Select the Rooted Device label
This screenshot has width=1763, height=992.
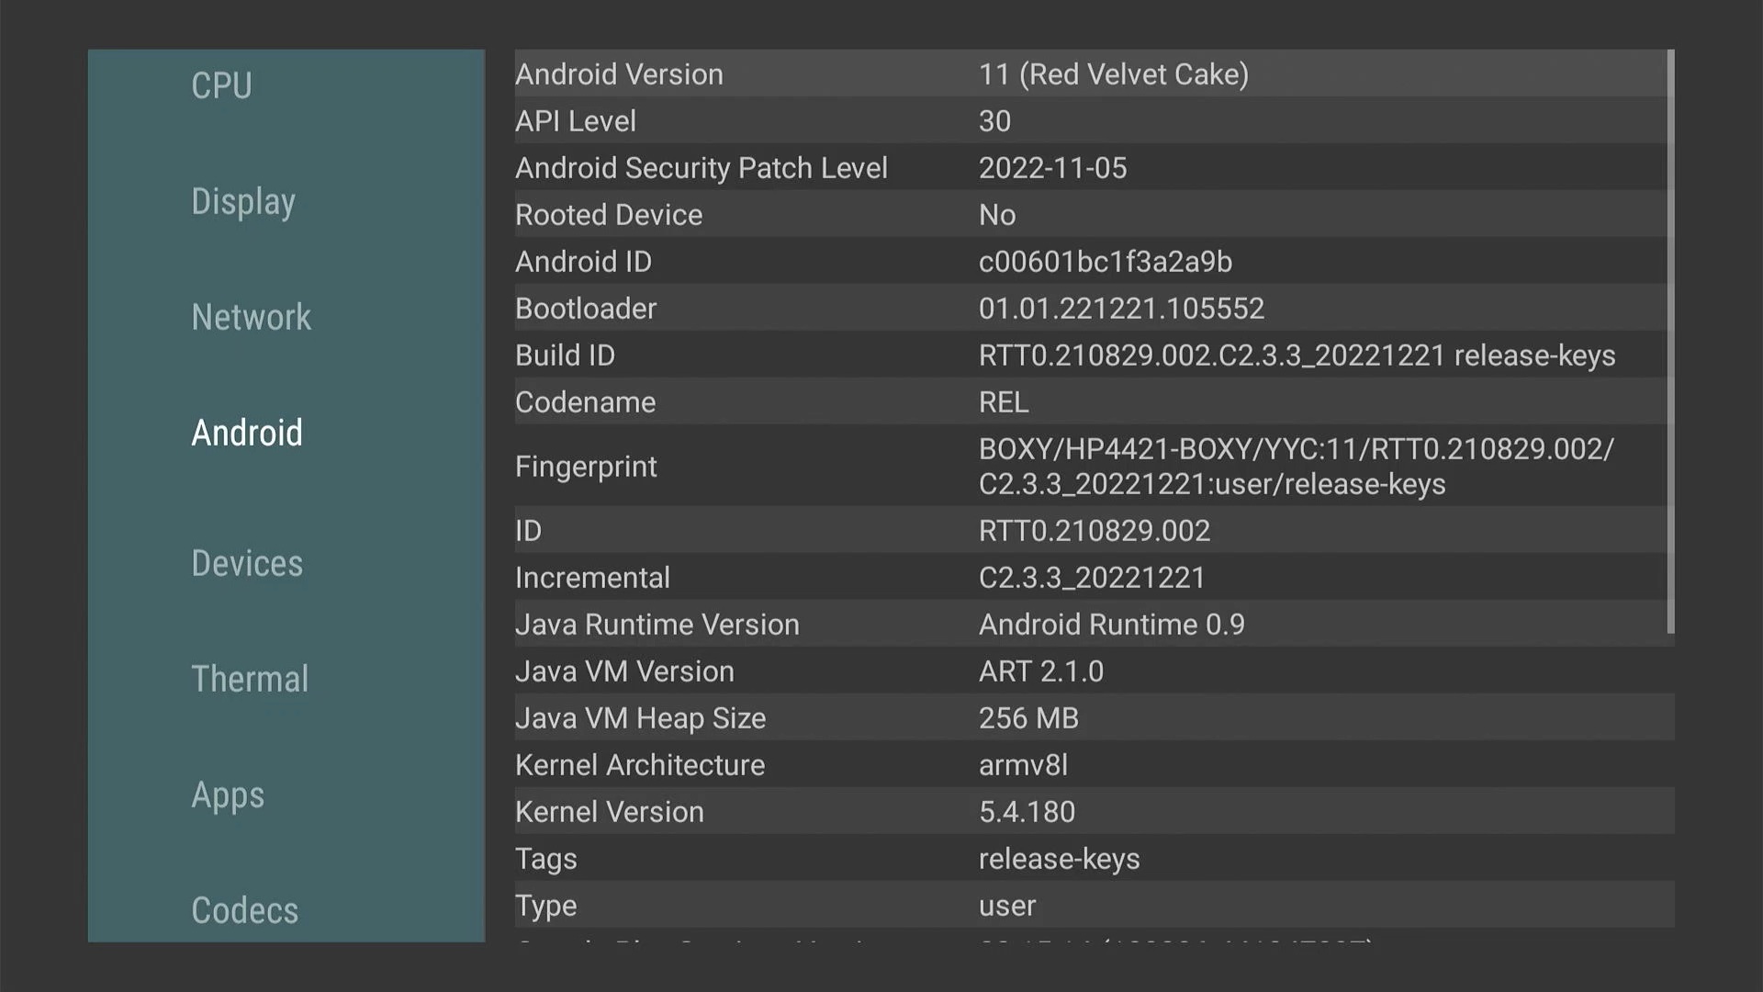tap(609, 215)
